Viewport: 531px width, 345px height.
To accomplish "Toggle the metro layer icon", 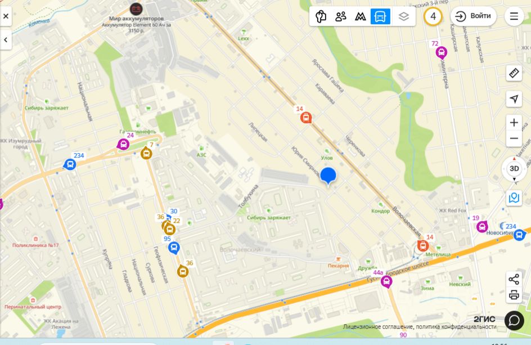I will (360, 16).
